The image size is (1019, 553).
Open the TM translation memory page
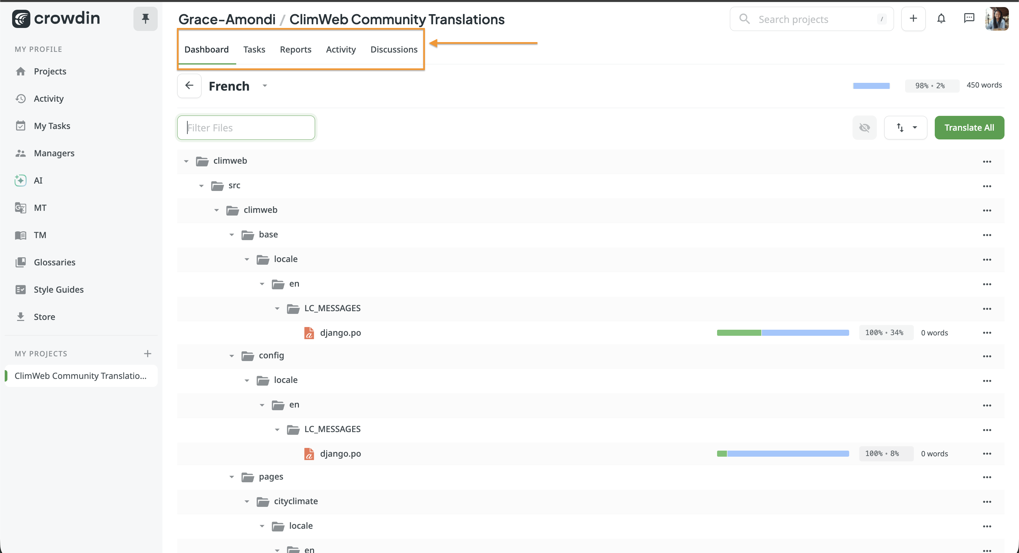click(40, 235)
